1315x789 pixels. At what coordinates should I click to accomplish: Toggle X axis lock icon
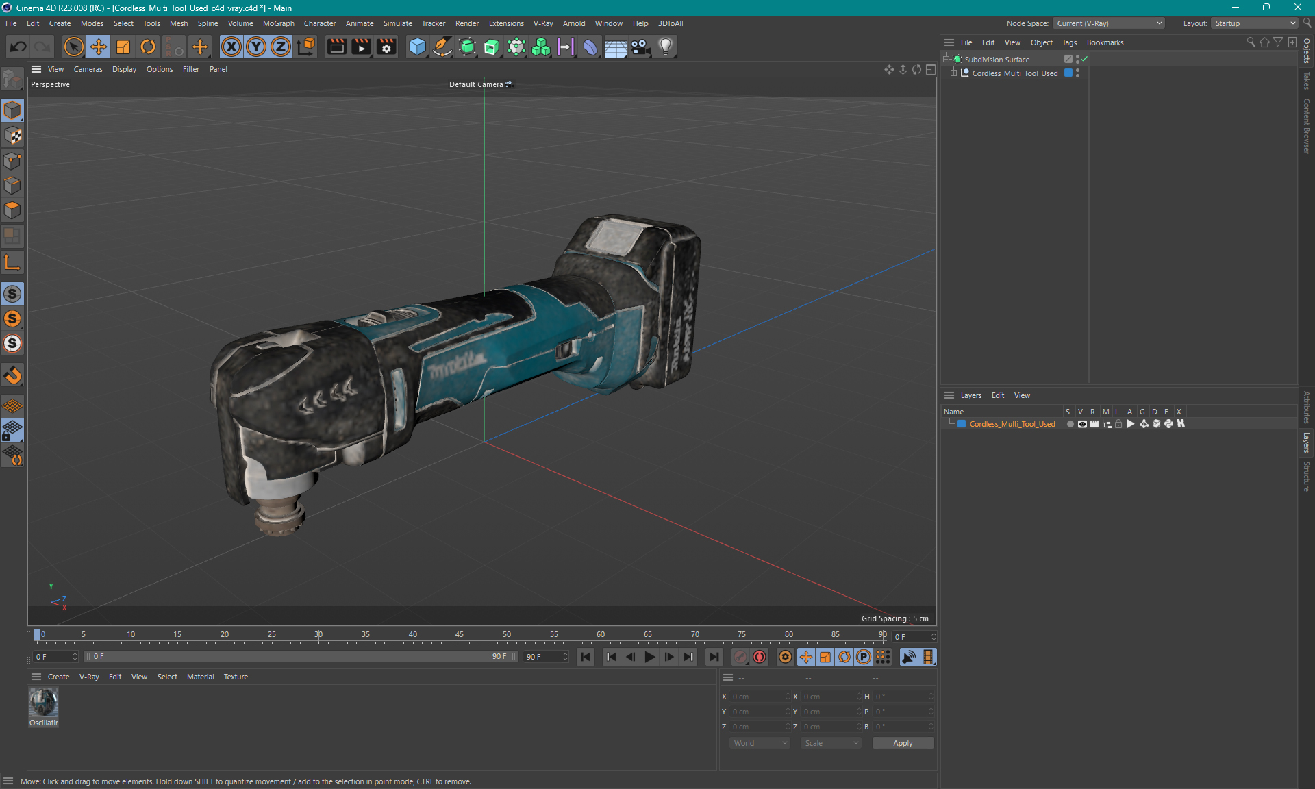(231, 47)
